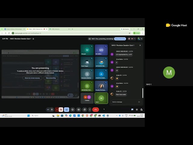Open a new browser tab

[72, 29]
